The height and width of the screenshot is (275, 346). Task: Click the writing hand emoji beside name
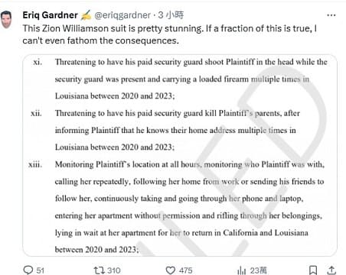pyautogui.click(x=86, y=15)
